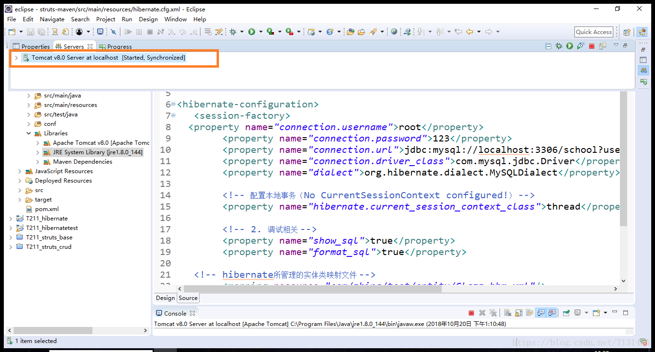The width and height of the screenshot is (655, 352).
Task: Switch to the Properties tab
Action: point(31,46)
